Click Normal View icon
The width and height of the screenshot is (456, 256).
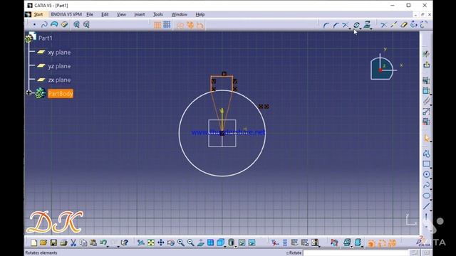[201, 242]
